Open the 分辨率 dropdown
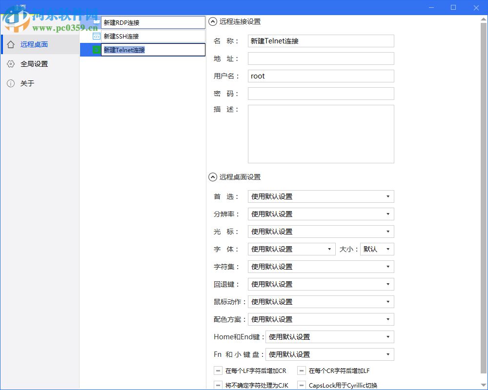The width and height of the screenshot is (488, 390). (x=389, y=214)
